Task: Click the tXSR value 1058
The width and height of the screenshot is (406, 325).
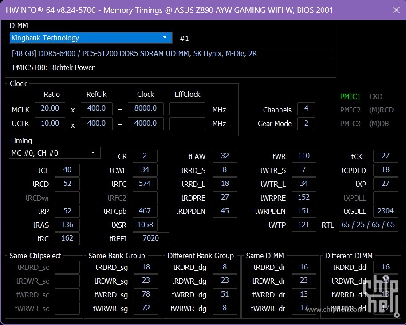Action: pos(145,225)
